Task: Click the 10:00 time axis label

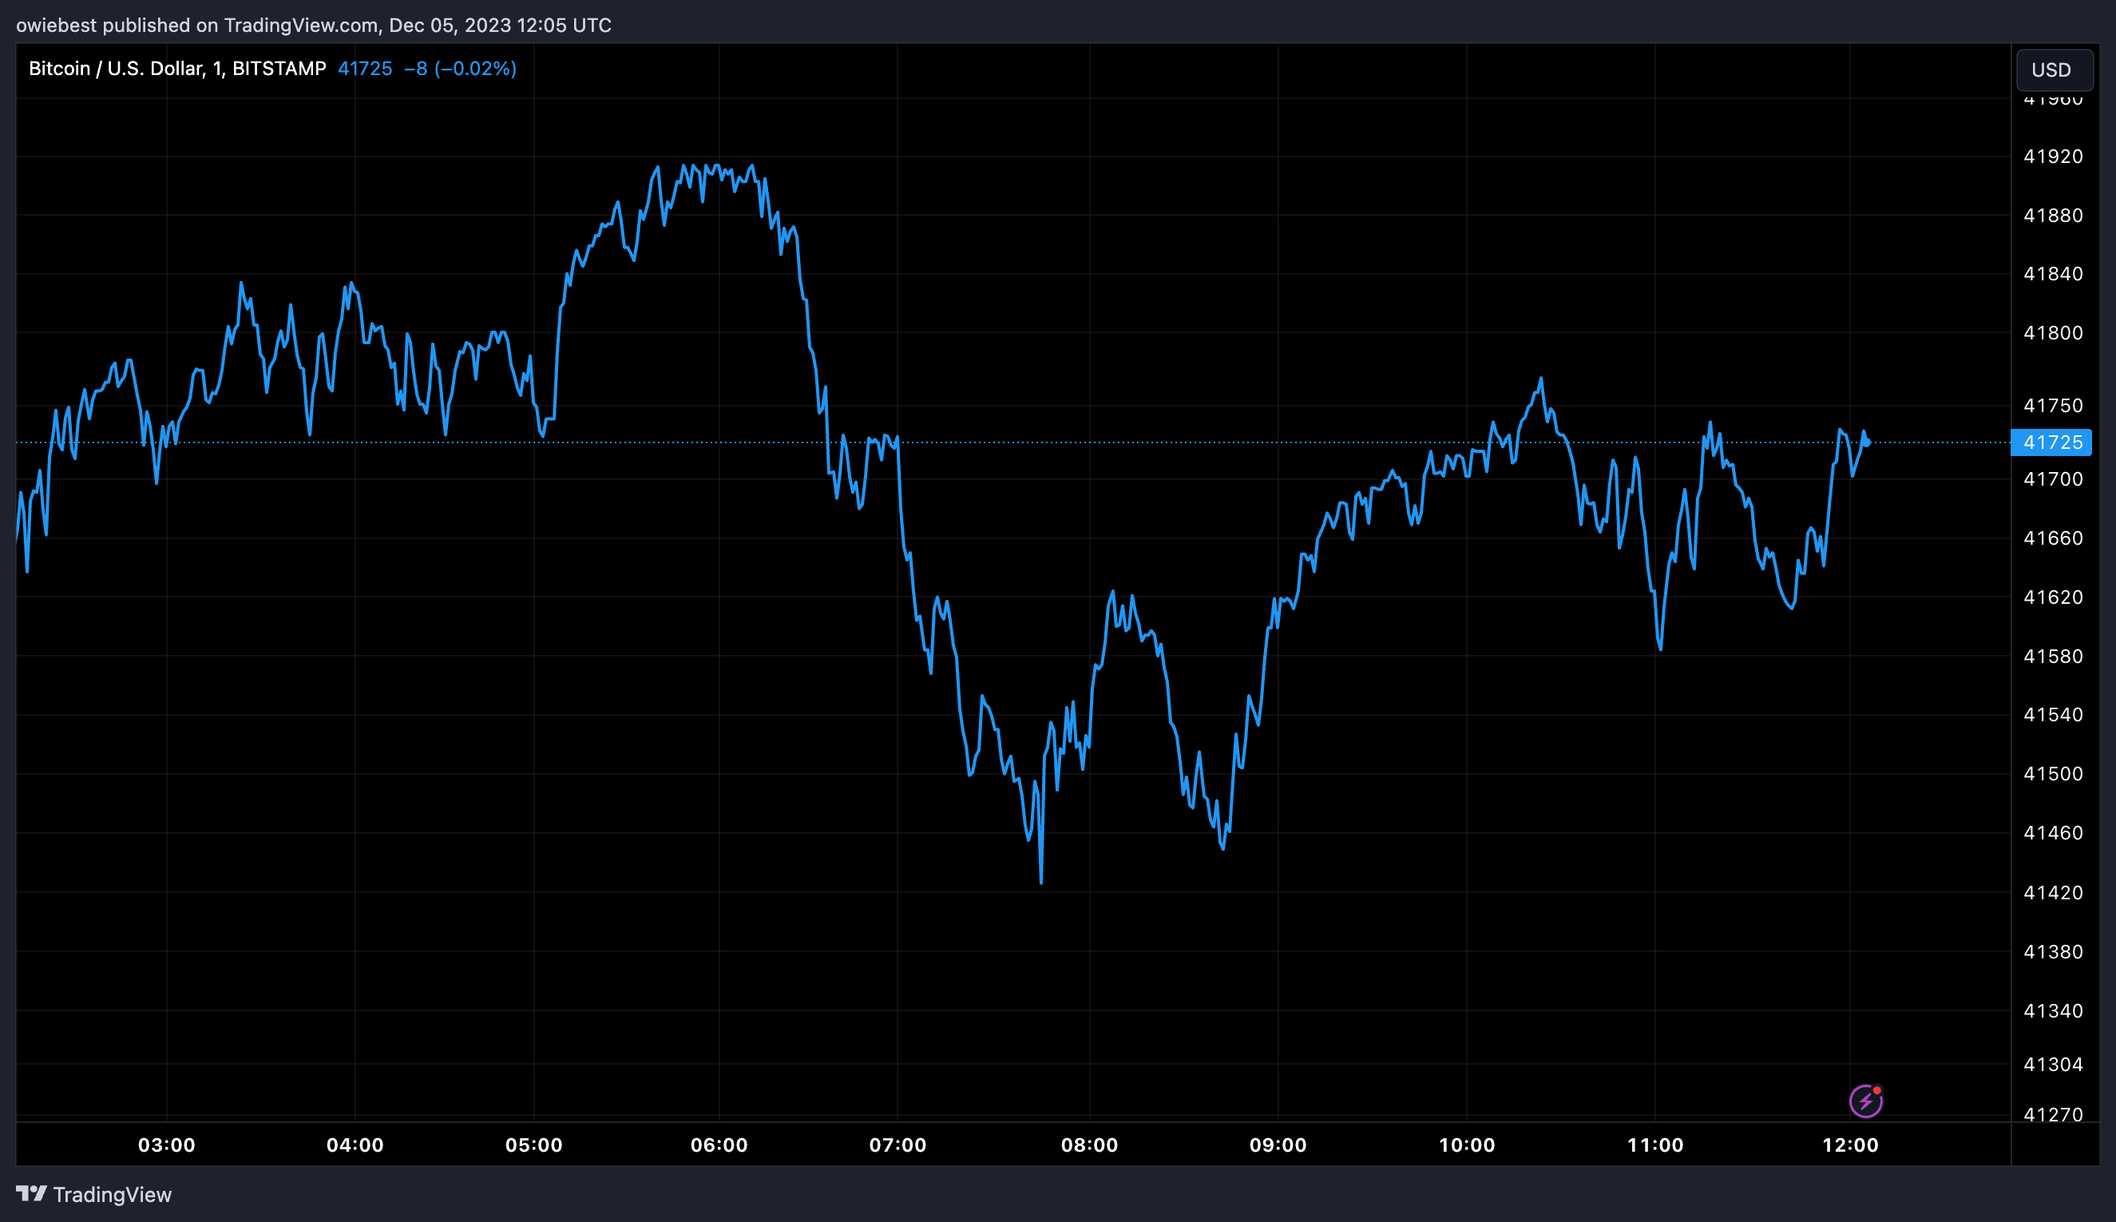Action: point(1467,1145)
